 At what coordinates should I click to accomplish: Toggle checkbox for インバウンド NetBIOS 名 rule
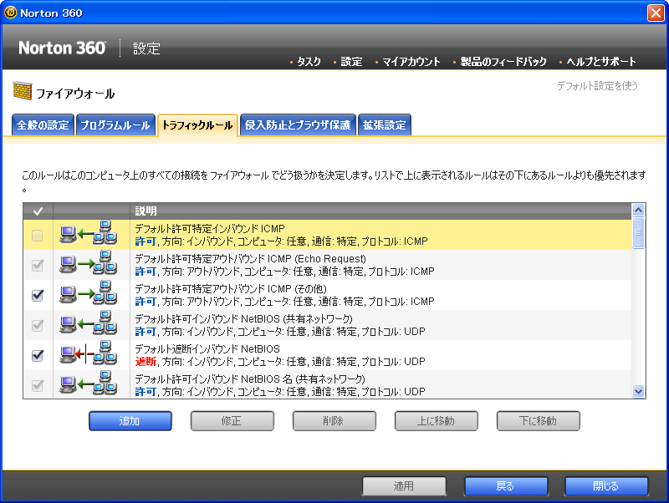(x=38, y=385)
